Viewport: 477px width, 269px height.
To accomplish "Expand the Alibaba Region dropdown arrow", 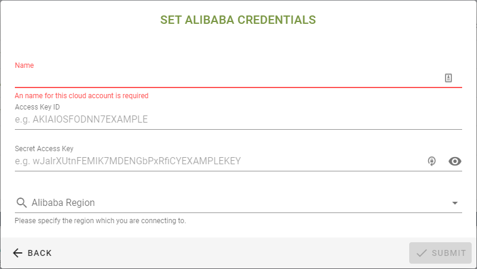I will 455,203.
